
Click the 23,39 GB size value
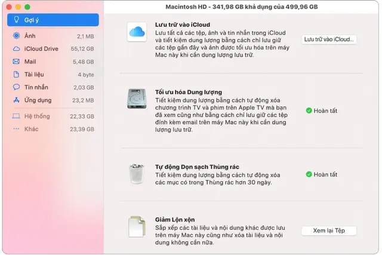coord(82,129)
